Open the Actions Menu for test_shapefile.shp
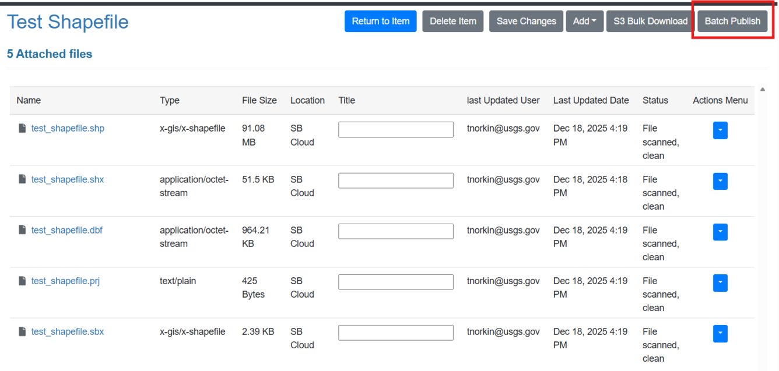Screen dimensions: 779x371 coord(720,130)
